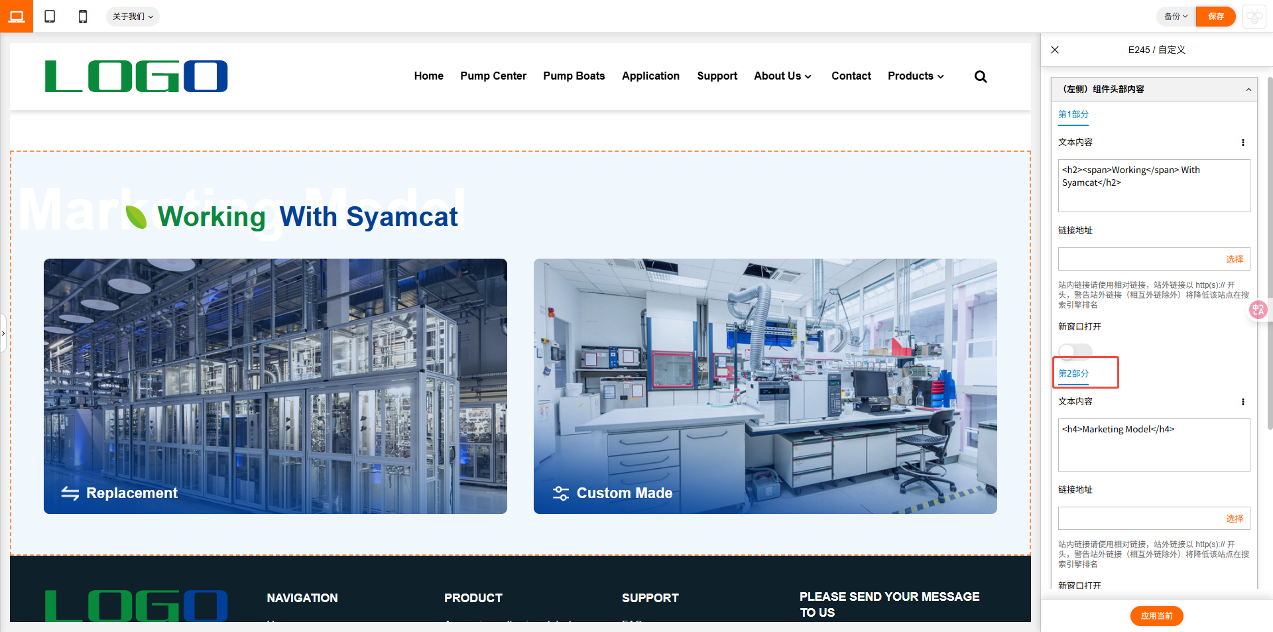
Task: Click 选择 in first 链接地址 field
Action: pyautogui.click(x=1235, y=259)
